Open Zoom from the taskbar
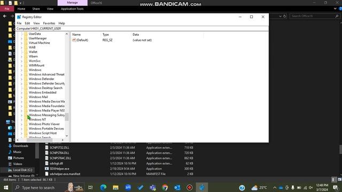Viewport: 342px width, 192px height. pos(128,187)
